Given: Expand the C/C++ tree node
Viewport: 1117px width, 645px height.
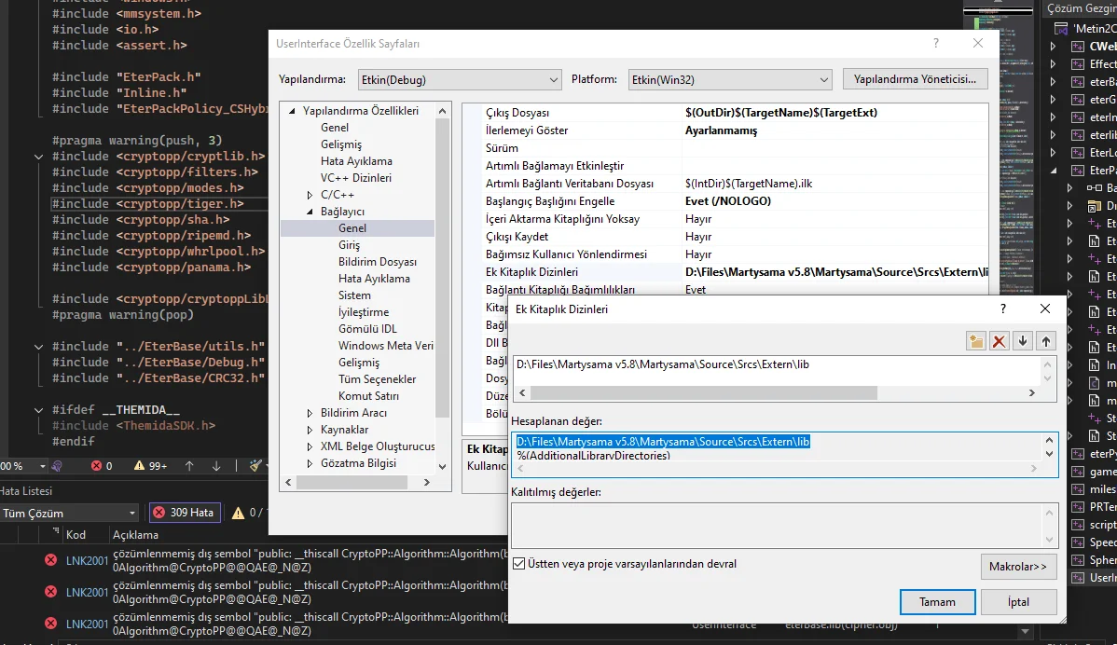Looking at the screenshot, I should pyautogui.click(x=310, y=195).
